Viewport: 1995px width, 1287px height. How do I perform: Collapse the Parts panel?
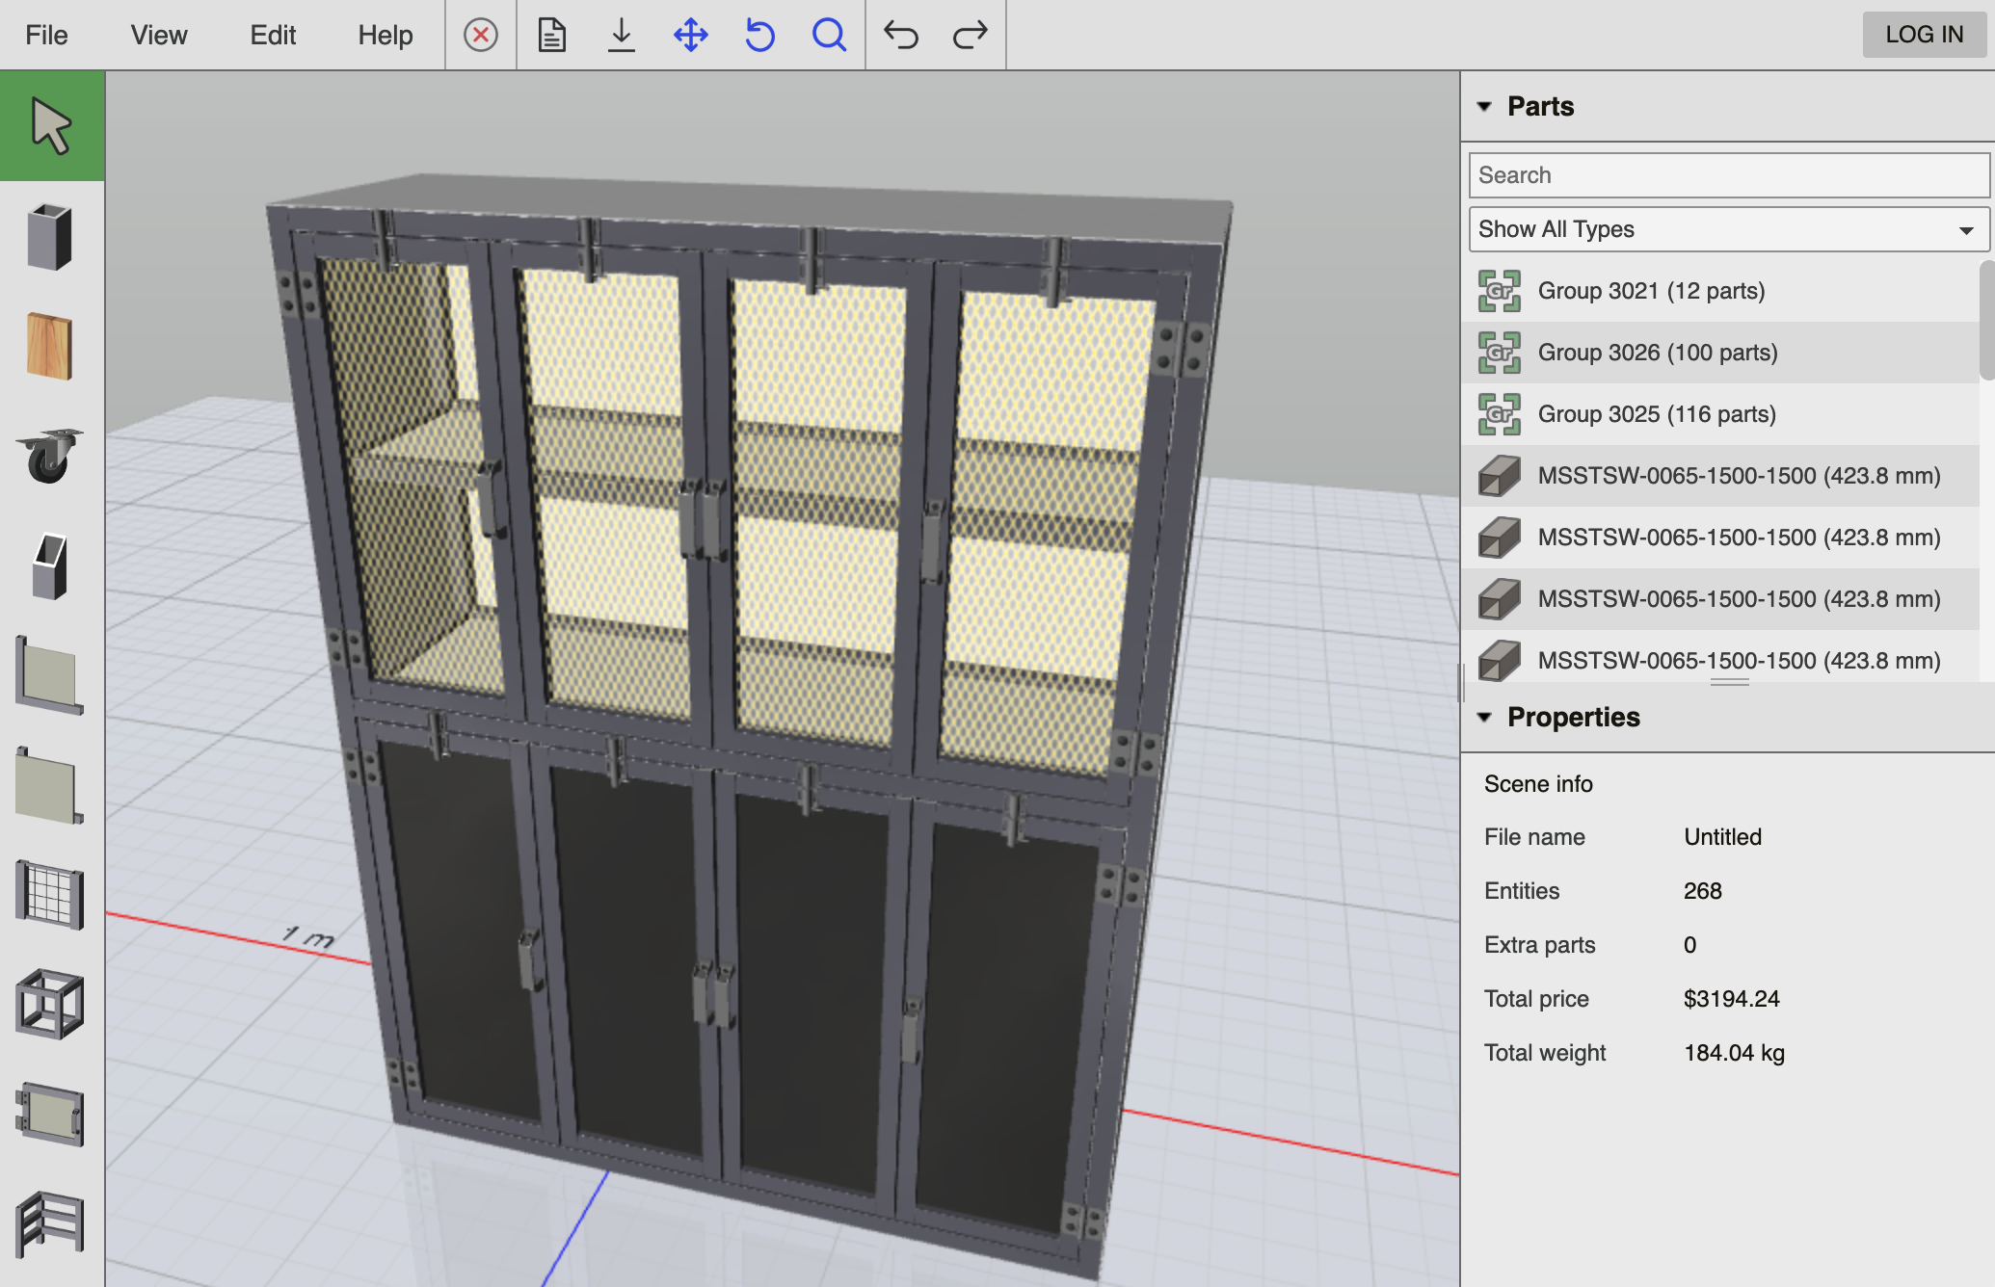coord(1485,106)
